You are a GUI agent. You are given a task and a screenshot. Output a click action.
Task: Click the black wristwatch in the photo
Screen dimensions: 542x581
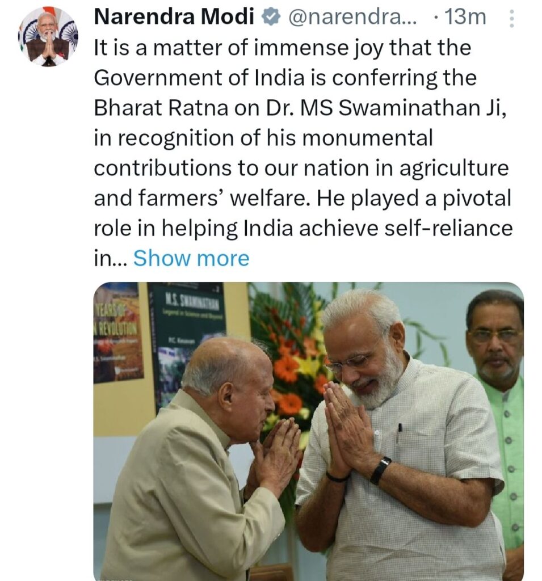tap(380, 470)
